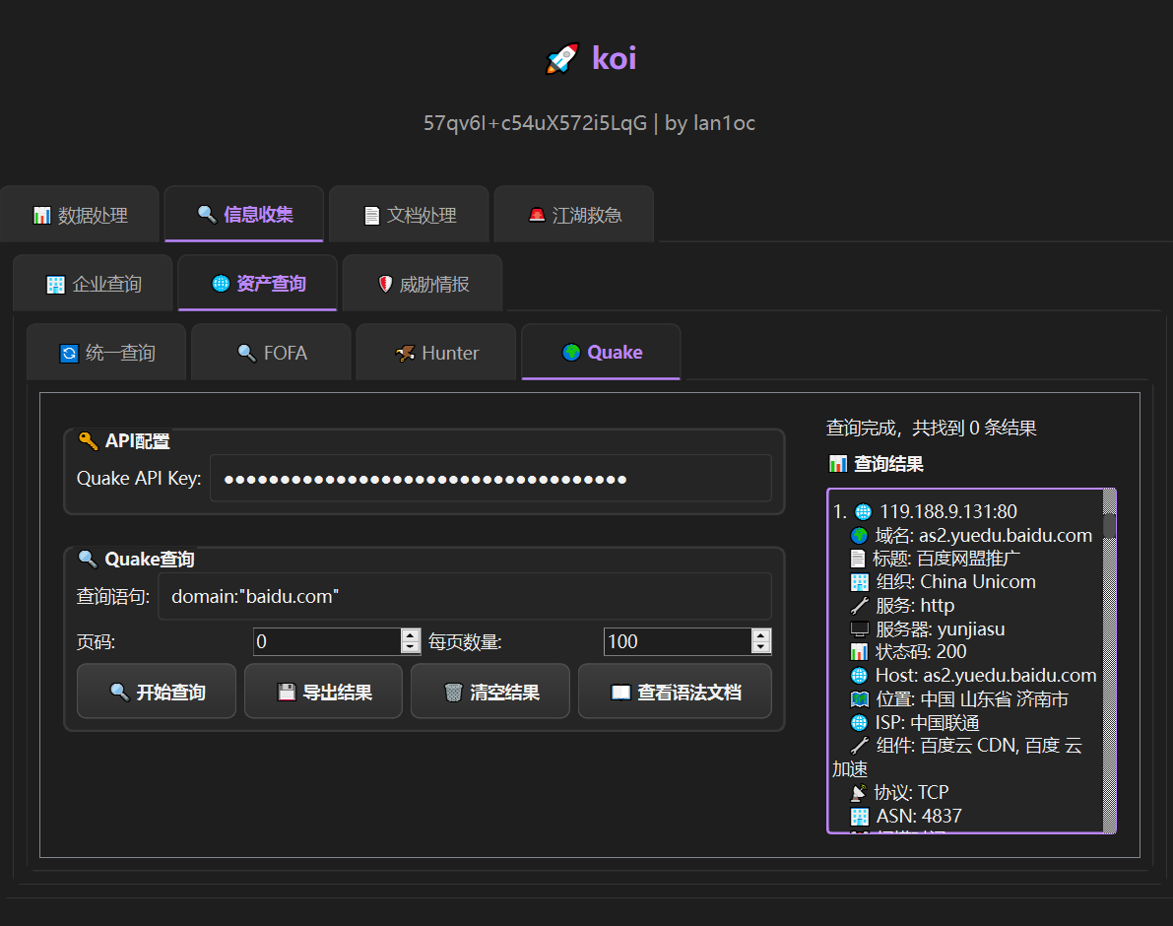
Task: Click the results list scrollbar
Action: [1110, 660]
